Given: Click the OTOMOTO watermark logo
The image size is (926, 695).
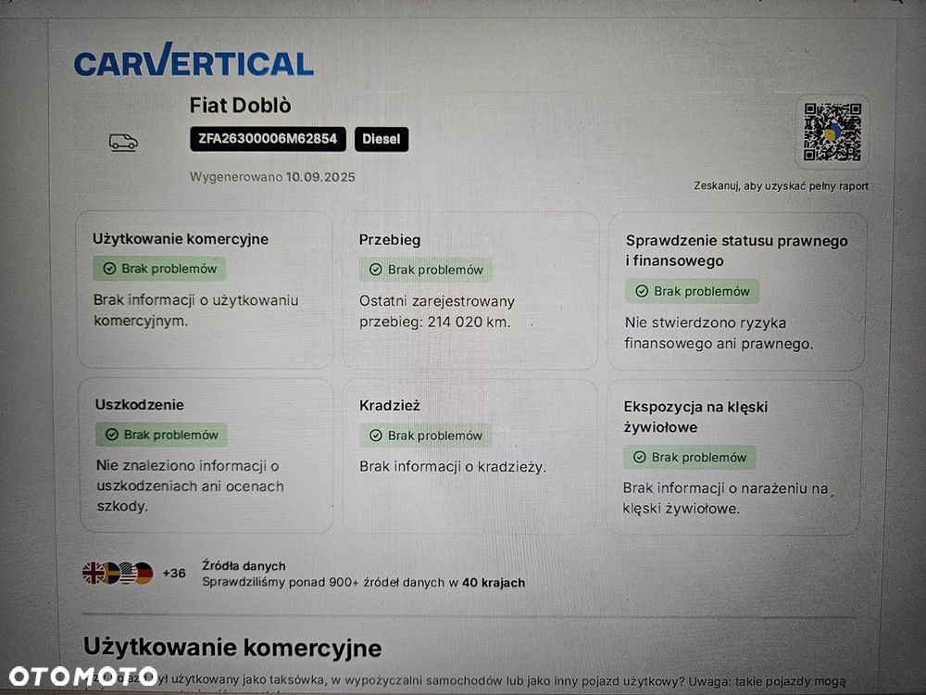Looking at the screenshot, I should (x=83, y=676).
